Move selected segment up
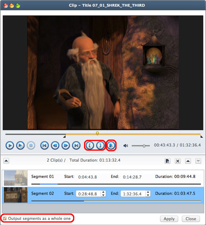206x225 pixels. click(188, 161)
